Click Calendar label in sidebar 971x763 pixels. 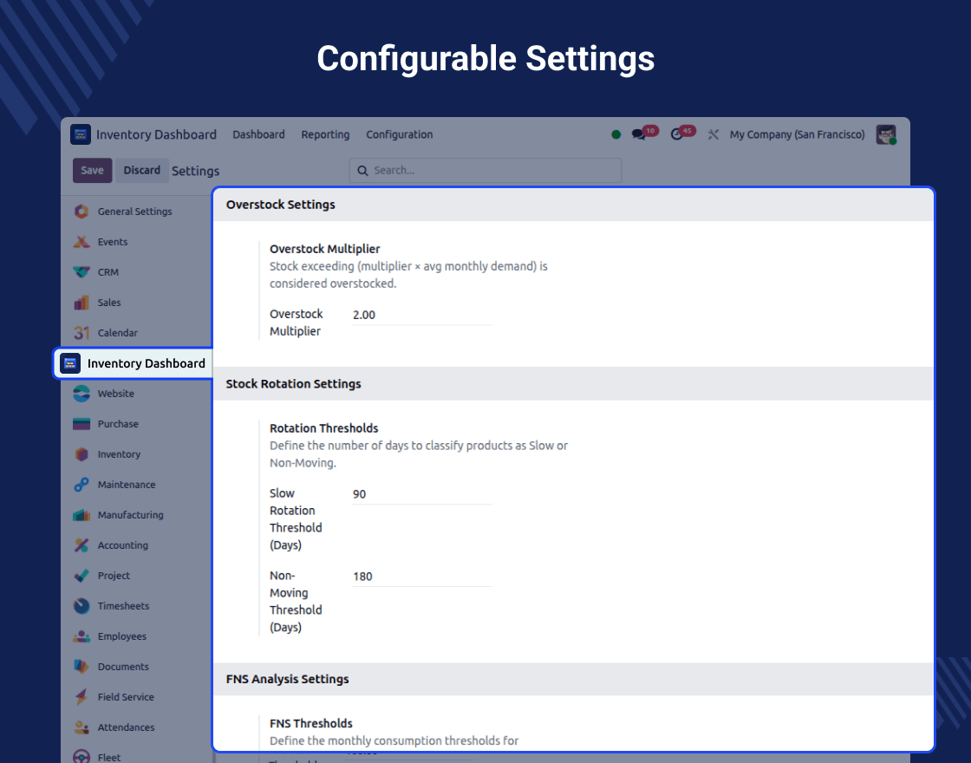click(x=118, y=333)
